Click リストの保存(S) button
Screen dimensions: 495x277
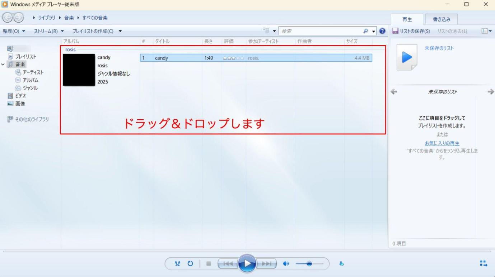point(411,31)
